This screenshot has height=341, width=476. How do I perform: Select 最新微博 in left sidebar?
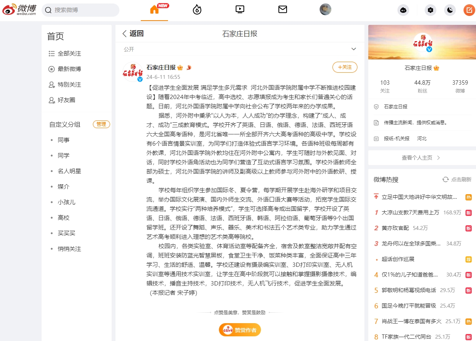pos(69,69)
